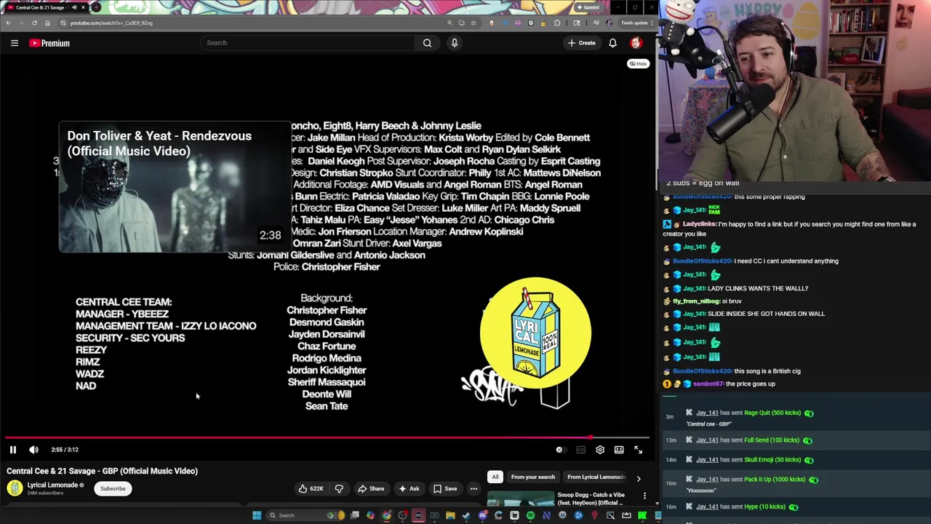Start voice search with microphone icon
This screenshot has width=931, height=524.
pyautogui.click(x=455, y=43)
